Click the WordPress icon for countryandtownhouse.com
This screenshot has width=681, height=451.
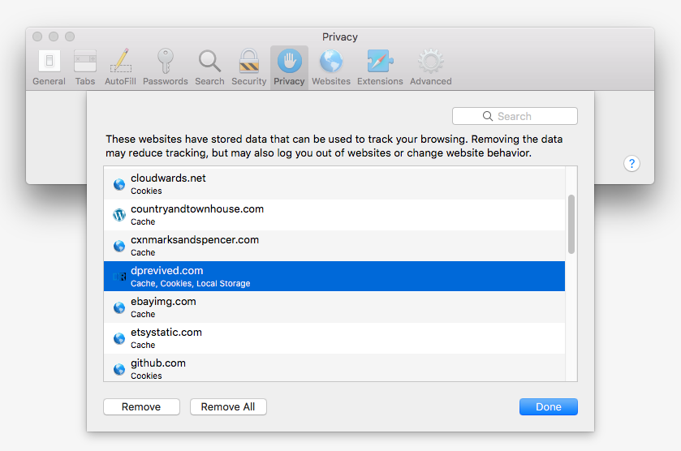coord(119,215)
